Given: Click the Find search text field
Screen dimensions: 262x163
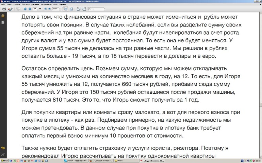Looking at the screenshot, I should [96, 9].
